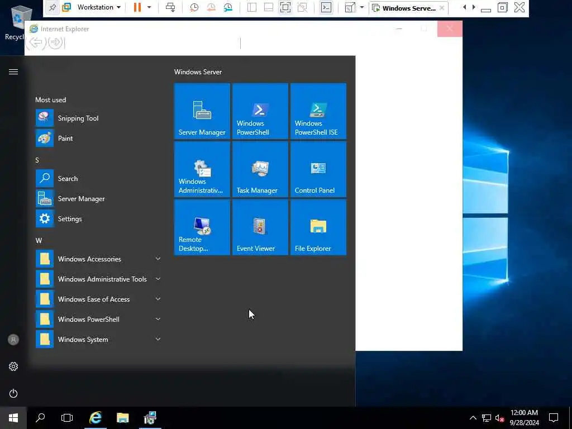Click the Windows Start button
Image resolution: width=572 pixels, height=429 pixels.
point(13,418)
